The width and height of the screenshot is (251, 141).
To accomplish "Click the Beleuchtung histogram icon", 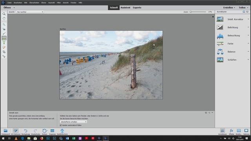I will coord(220,36).
